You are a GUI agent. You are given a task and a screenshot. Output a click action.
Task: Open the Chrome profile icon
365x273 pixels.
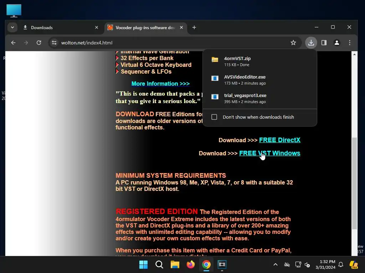(337, 43)
